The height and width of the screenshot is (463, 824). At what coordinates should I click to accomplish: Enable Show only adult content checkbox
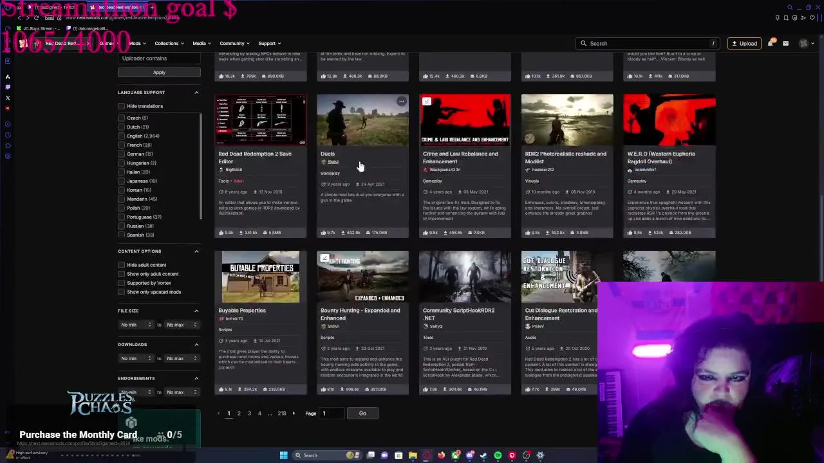click(122, 274)
